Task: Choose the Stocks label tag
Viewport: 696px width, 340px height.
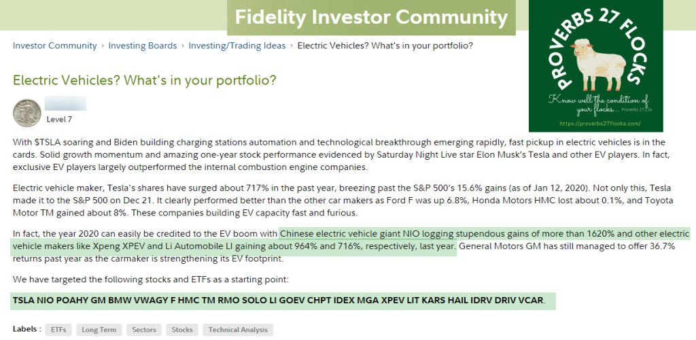Action: [181, 330]
